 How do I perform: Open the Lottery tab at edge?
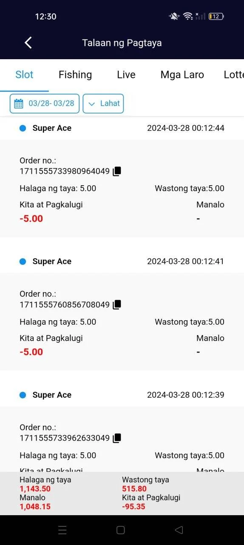234,75
